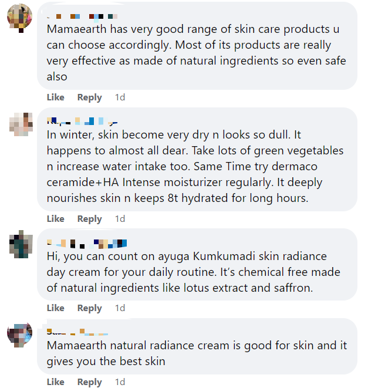Open profile picture of the first commenter

(x=20, y=18)
